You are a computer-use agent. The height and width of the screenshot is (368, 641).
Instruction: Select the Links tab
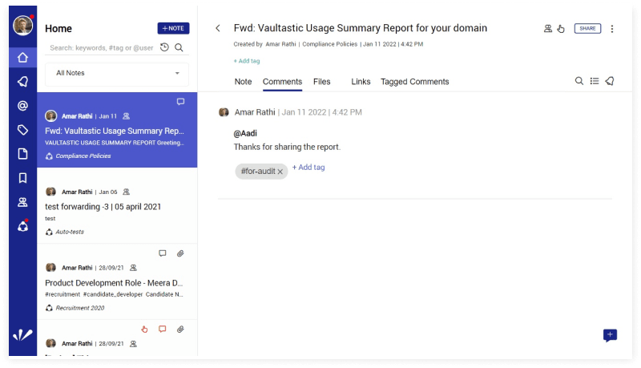(361, 82)
